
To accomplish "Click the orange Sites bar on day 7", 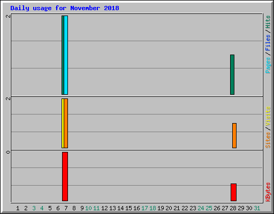I will [x=66, y=123].
